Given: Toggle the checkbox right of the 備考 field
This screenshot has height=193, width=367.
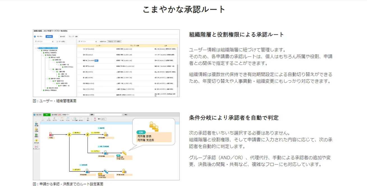Looking at the screenshot, I should (124, 115).
